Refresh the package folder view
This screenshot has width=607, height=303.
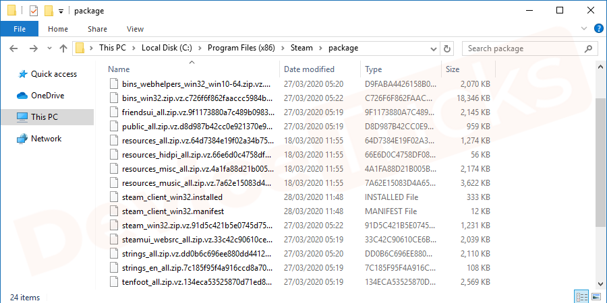[x=447, y=48]
